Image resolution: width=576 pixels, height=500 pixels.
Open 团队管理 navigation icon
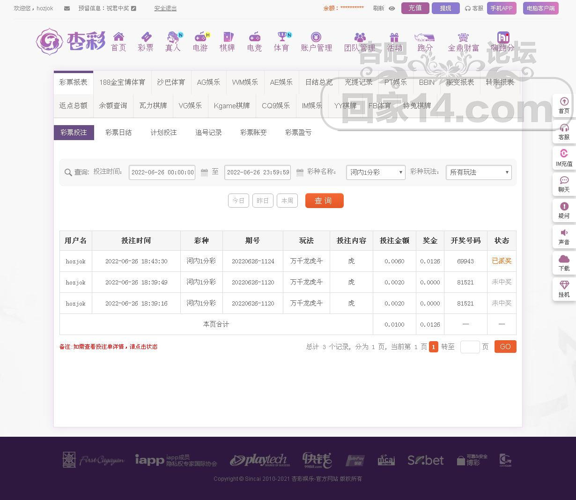tap(360, 42)
